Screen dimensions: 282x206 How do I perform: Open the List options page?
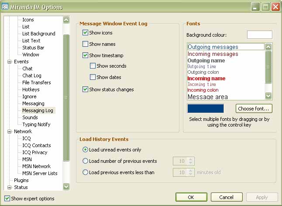pos(26,27)
